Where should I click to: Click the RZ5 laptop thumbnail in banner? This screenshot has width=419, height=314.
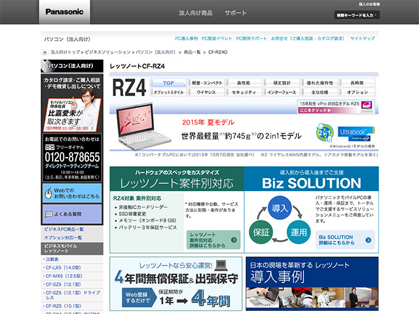click(x=367, y=106)
